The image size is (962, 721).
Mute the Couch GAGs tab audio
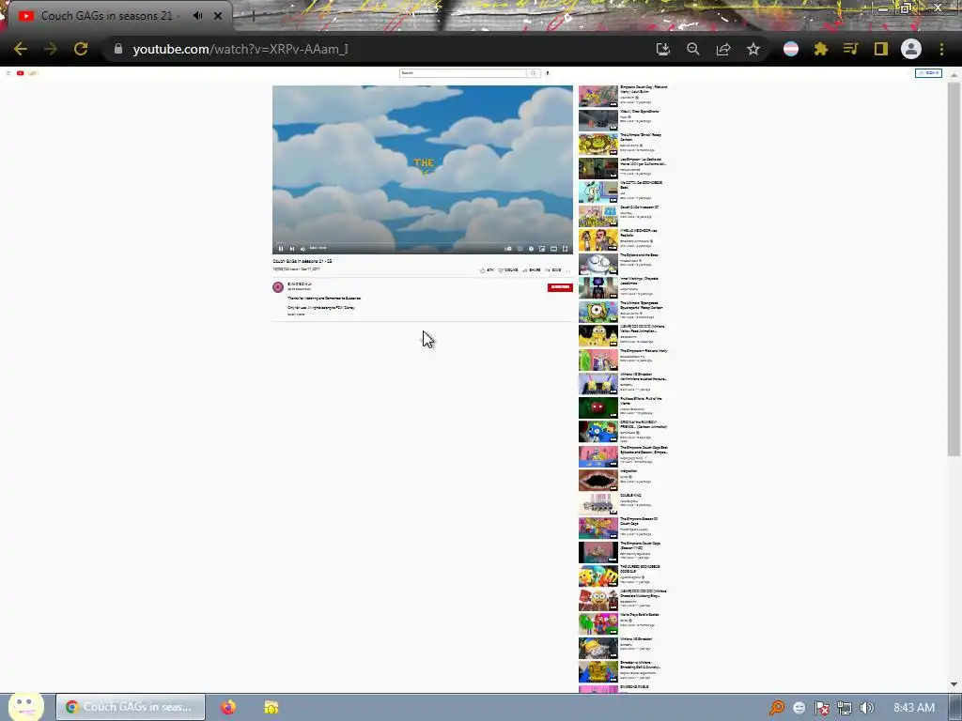(x=197, y=15)
